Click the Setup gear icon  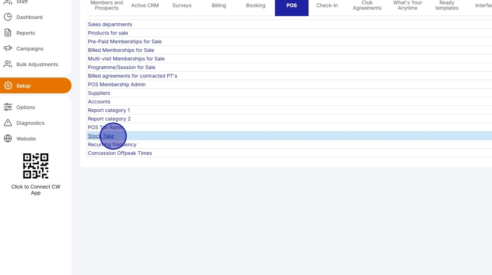tap(8, 86)
